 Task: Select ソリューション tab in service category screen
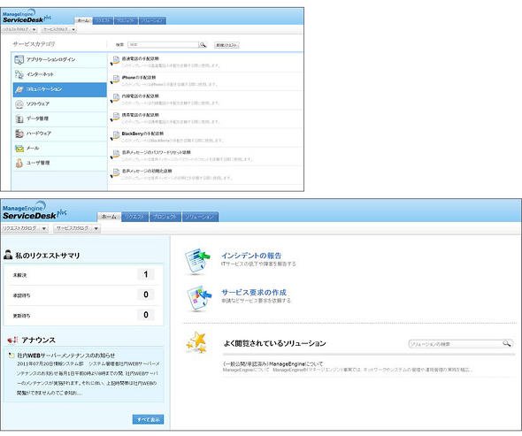pyautogui.click(x=152, y=20)
